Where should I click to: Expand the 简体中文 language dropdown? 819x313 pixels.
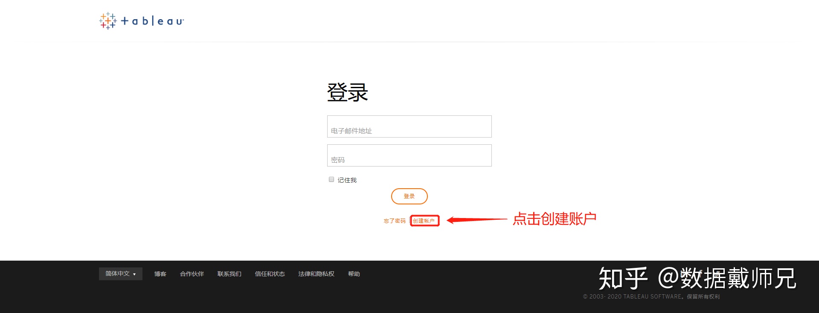point(121,274)
